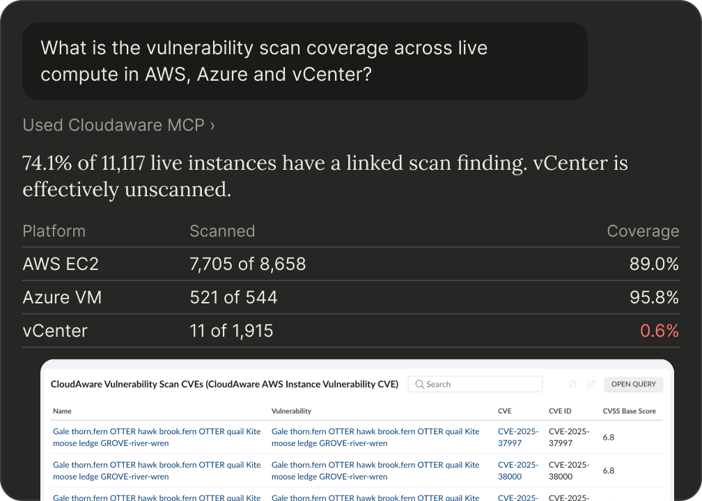
Task: Click the user question message bubble
Action: 305,61
